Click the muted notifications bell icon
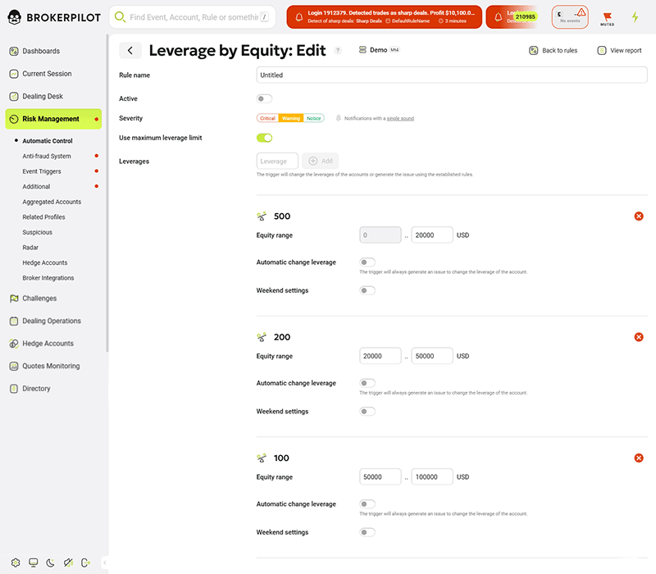 607,16
